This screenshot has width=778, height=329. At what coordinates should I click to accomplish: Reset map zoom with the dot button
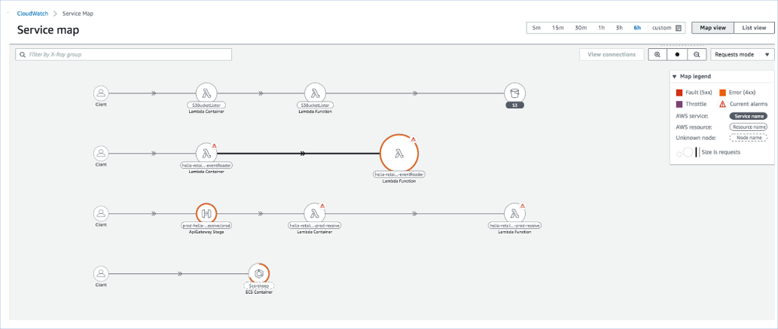coord(677,55)
